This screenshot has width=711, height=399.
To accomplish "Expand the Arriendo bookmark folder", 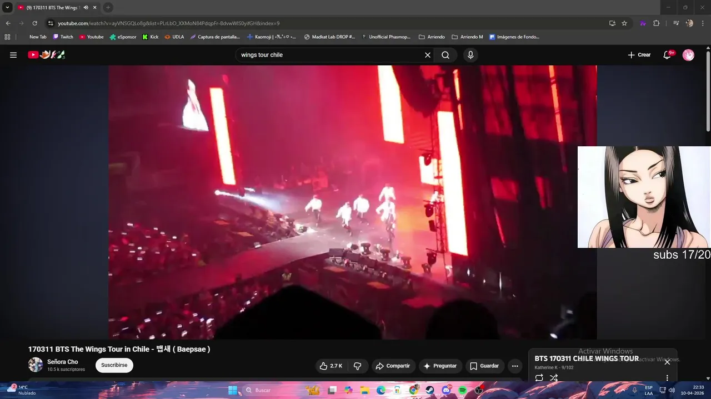I will (x=432, y=37).
